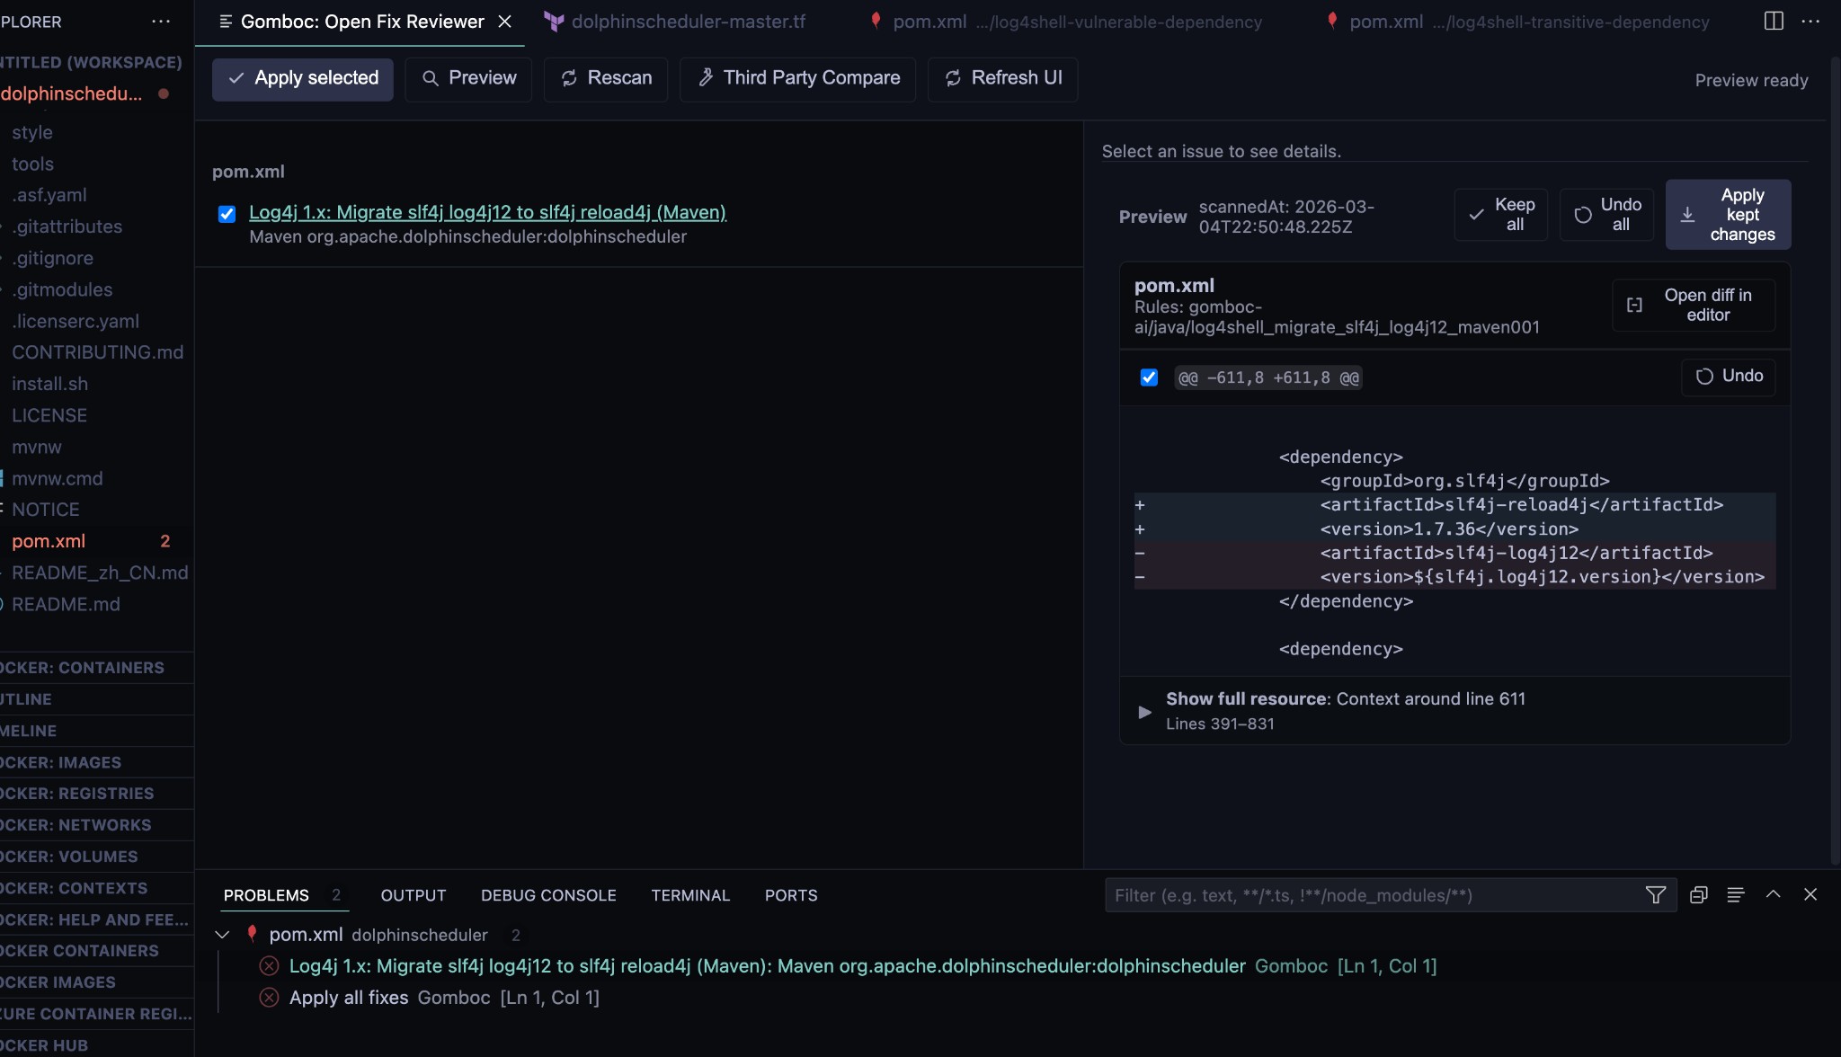Switch to the TERMINAL panel tab
This screenshot has width=1841, height=1057.
click(x=690, y=895)
